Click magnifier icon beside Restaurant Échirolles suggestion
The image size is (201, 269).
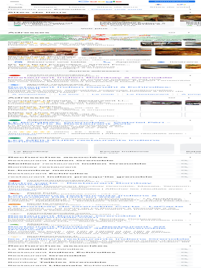[185, 174]
